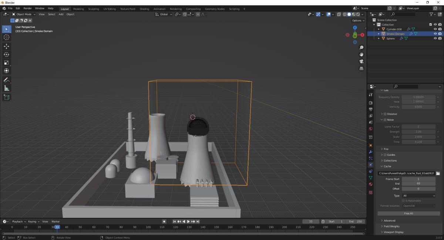
Task: Disable Sphere in renders via camera icon
Action: pos(440,38)
